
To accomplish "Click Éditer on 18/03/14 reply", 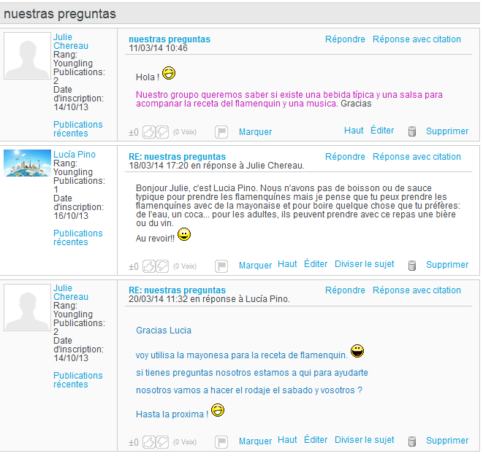I will pyautogui.click(x=316, y=264).
